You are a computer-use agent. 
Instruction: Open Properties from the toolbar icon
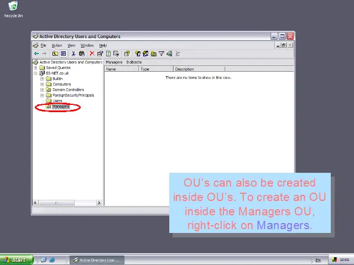pyautogui.click(x=100, y=54)
